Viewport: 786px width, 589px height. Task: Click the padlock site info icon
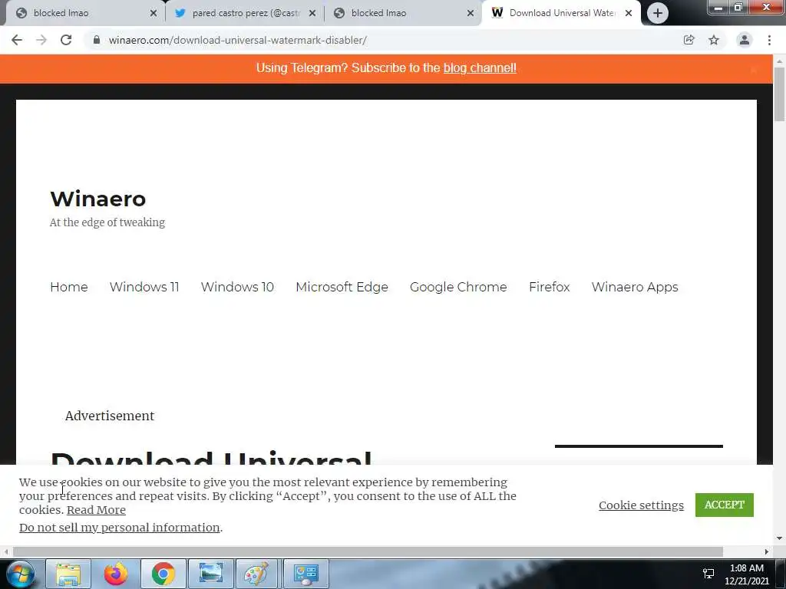coord(96,40)
